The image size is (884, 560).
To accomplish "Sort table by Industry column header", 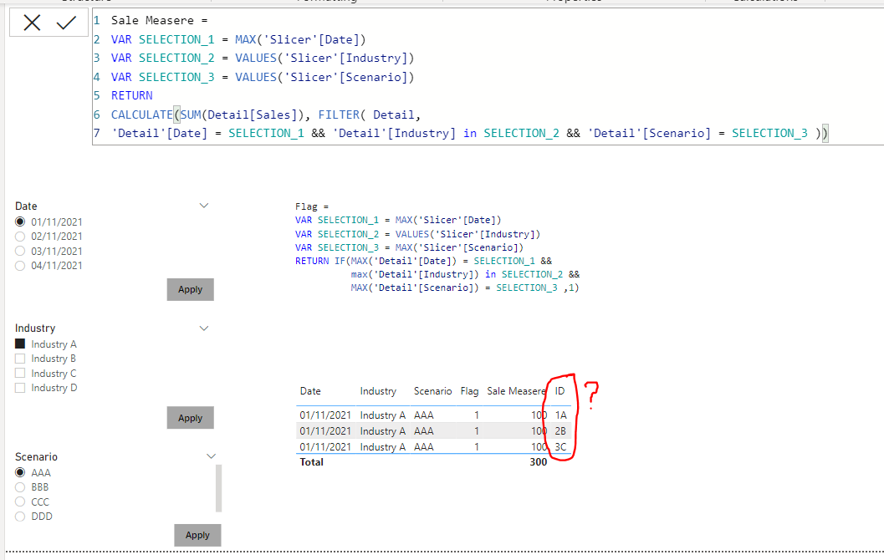I will click(378, 391).
